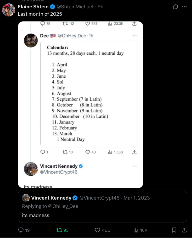This screenshot has height=238, width=192.
Task: Open the three-dot more options menu
Action: (184, 7)
